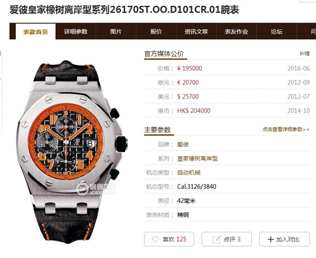
Task: Open the 表友作业 tab
Action: 237,32
